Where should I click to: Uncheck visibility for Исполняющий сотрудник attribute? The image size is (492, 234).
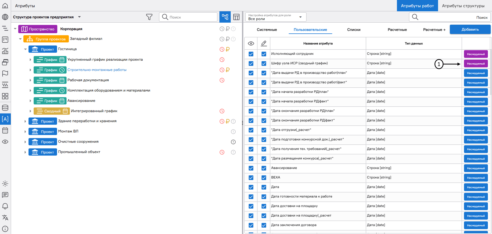[251, 54]
